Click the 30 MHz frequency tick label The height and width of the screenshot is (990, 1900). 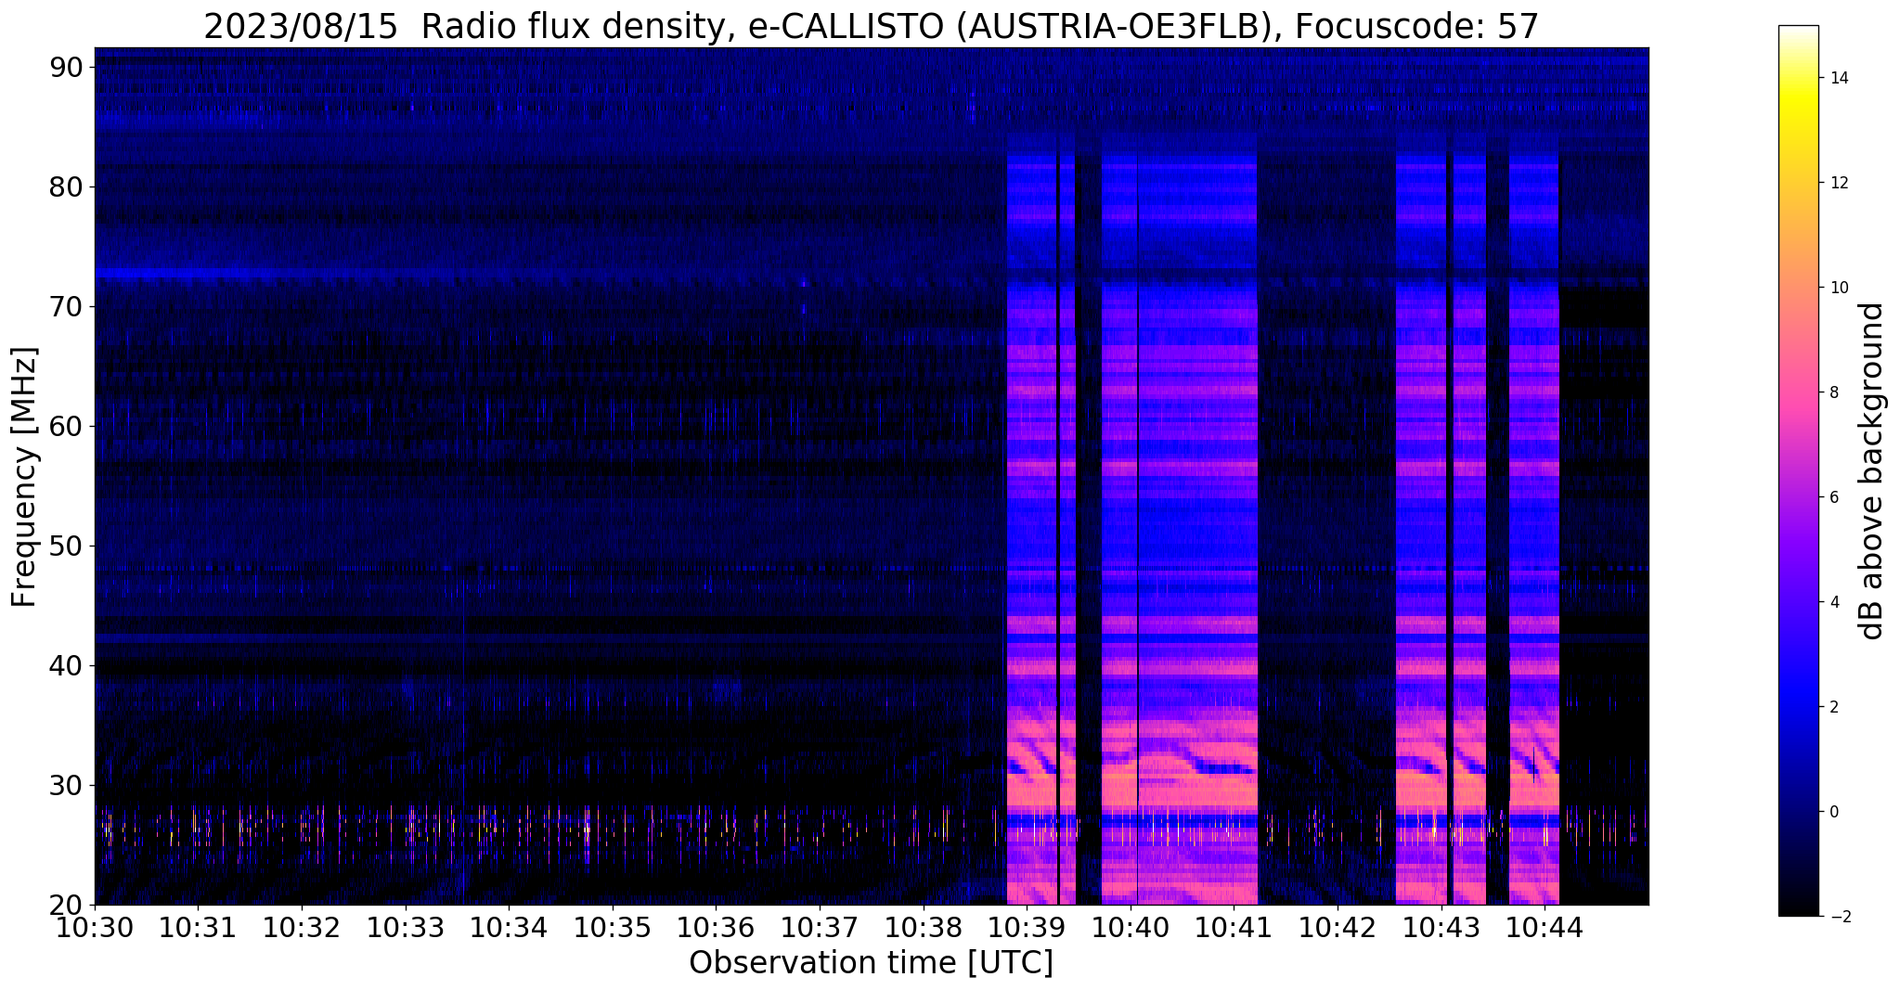(67, 786)
